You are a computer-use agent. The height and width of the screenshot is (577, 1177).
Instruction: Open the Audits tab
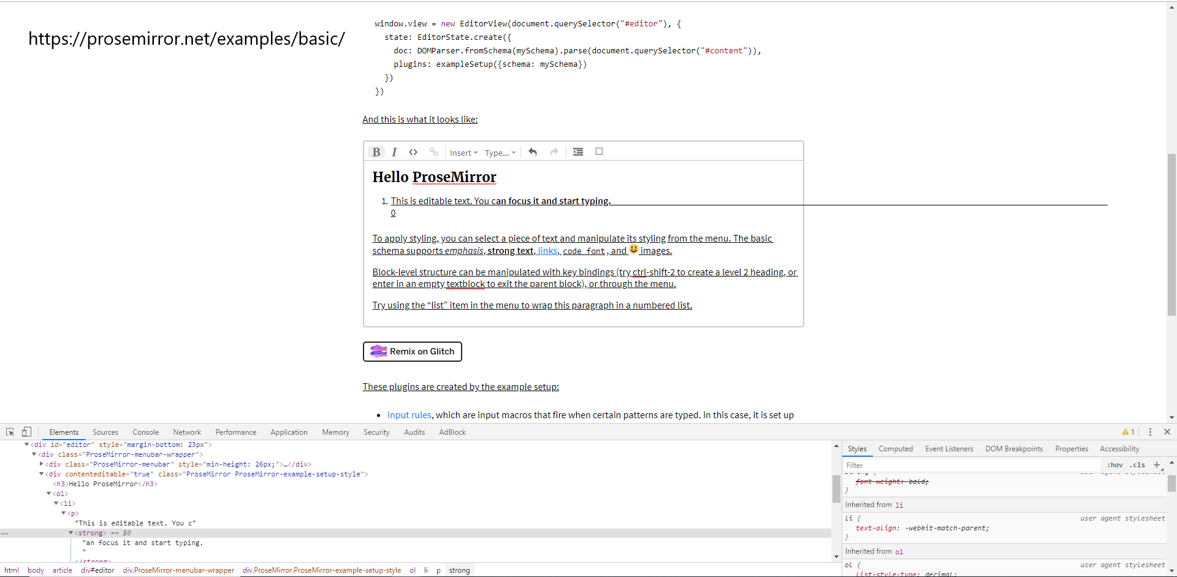[414, 432]
